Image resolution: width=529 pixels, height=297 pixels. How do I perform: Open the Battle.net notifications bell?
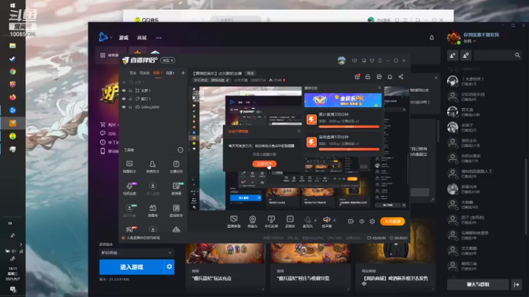[x=432, y=38]
